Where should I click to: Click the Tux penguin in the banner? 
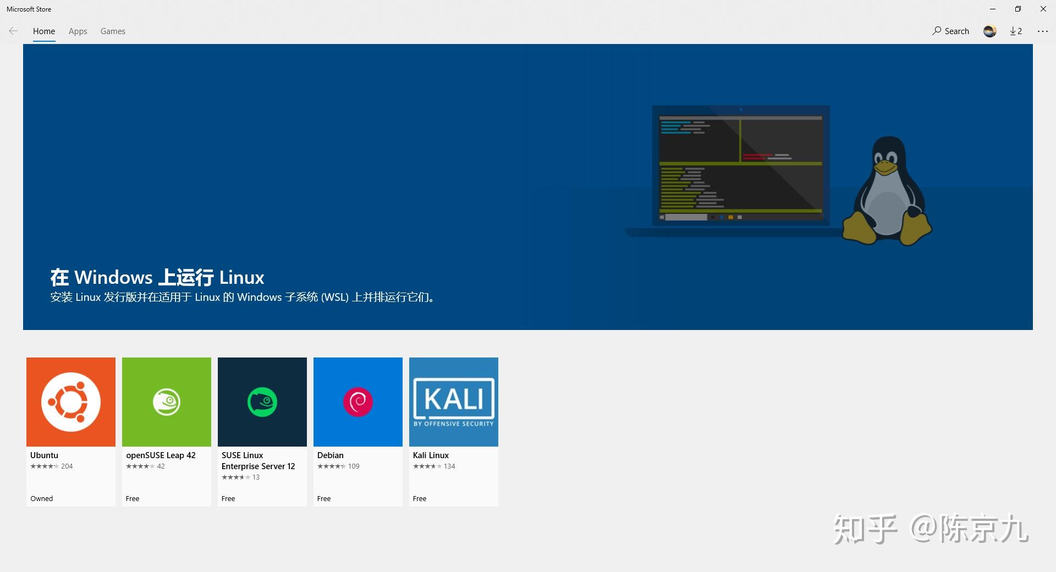point(887,190)
